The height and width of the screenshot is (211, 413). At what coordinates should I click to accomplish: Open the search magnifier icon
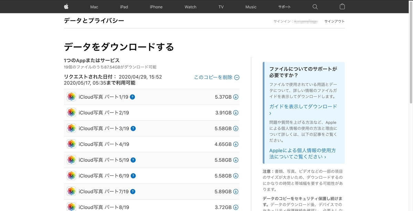coord(315,7)
